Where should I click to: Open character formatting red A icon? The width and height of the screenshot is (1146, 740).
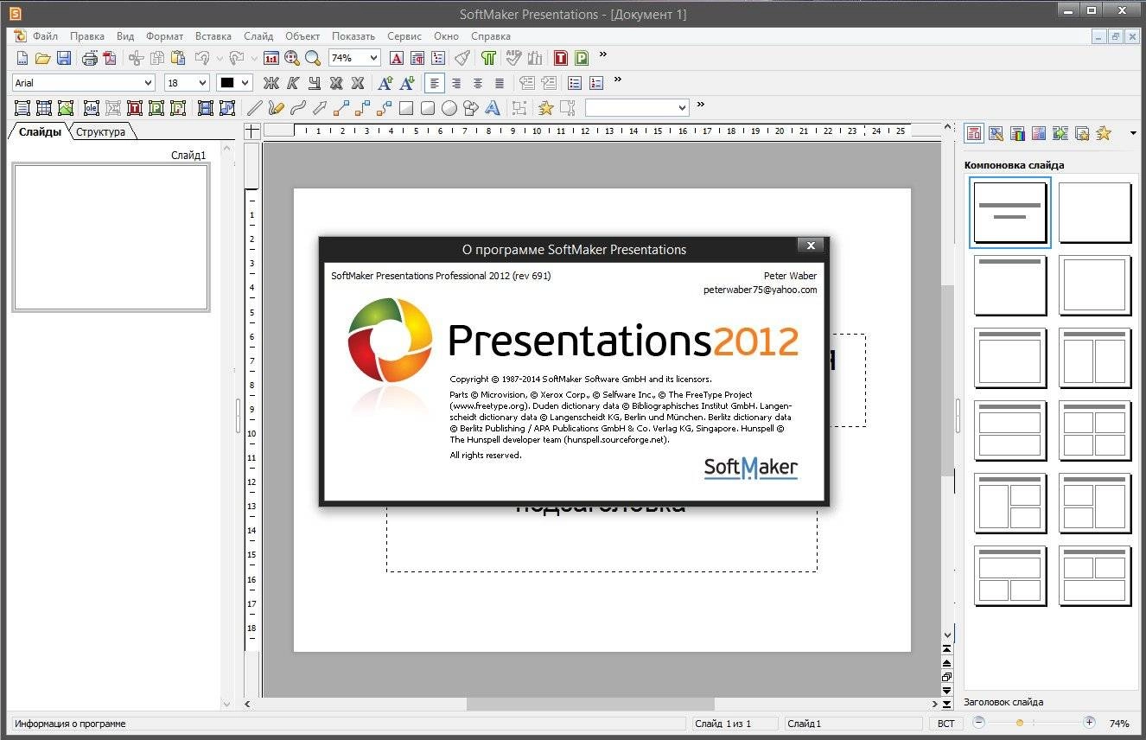point(396,58)
